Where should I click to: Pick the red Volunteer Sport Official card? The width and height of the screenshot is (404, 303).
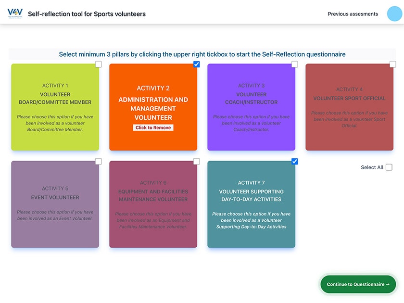(x=350, y=107)
